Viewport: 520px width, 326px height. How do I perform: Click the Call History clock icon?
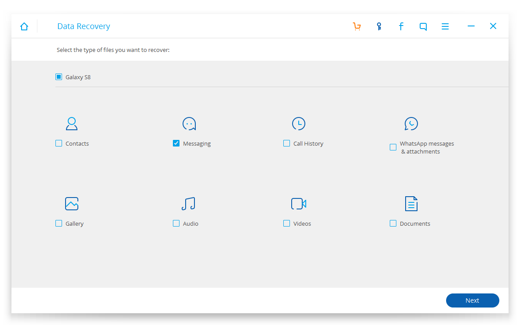click(x=298, y=124)
